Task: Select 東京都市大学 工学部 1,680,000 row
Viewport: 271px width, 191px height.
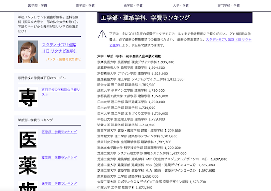Action: click(x=128, y=176)
